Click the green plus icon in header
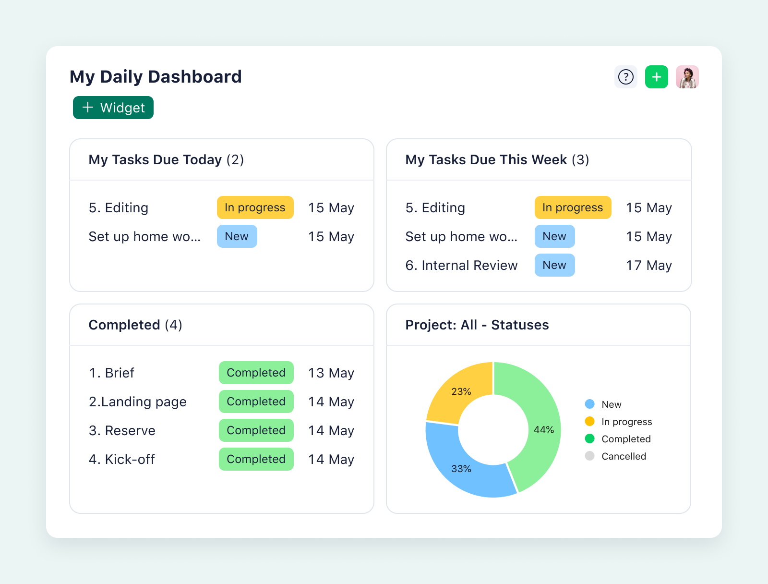768x584 pixels. (x=656, y=77)
